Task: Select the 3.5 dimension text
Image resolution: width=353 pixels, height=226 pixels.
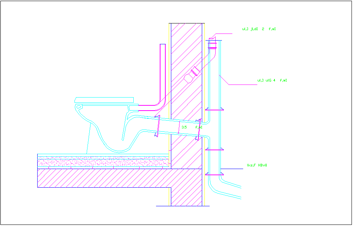Action: tap(184, 127)
